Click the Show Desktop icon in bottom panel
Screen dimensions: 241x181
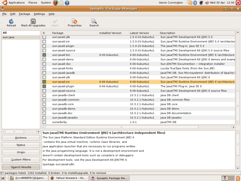point(3,178)
